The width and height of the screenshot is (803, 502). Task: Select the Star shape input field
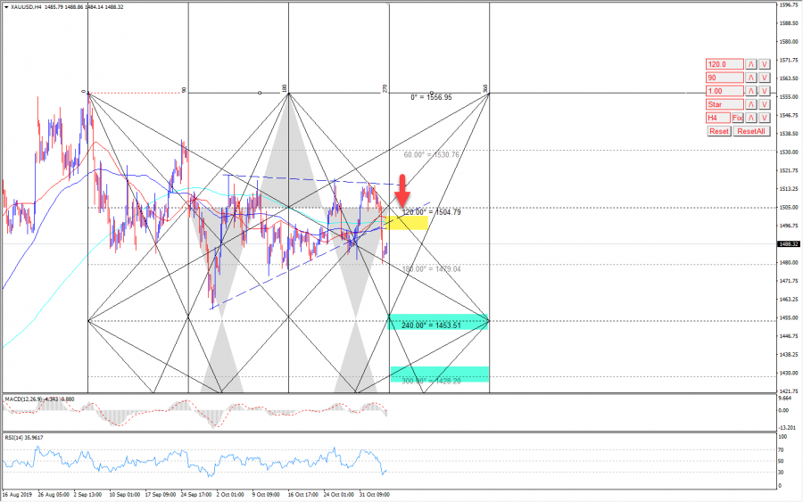click(724, 104)
